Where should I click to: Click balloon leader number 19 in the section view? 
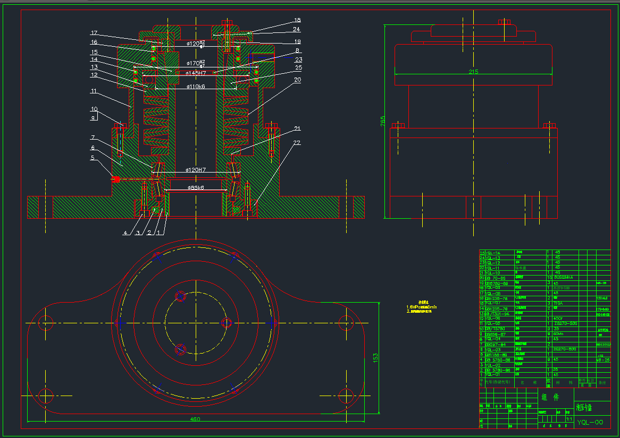tap(297, 41)
